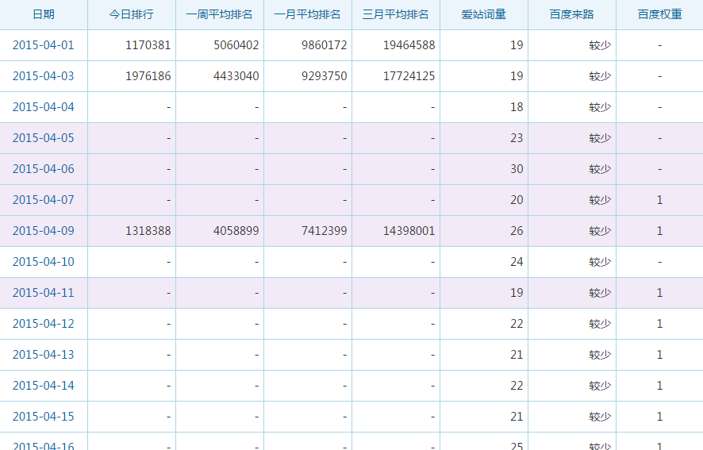Click word count 18 in 2015-04-04 row
This screenshot has height=450, width=703.
click(517, 107)
